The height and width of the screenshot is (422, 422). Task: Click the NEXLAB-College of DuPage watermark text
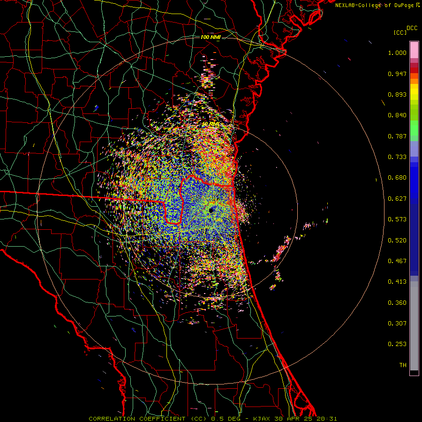pos(377,5)
